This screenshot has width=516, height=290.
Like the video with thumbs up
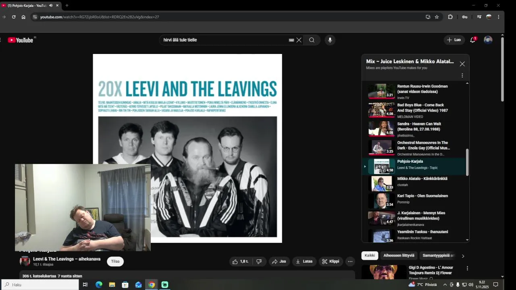point(240,261)
